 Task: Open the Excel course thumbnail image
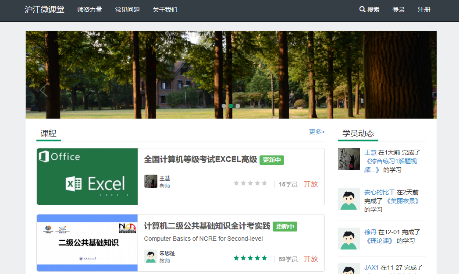click(87, 176)
